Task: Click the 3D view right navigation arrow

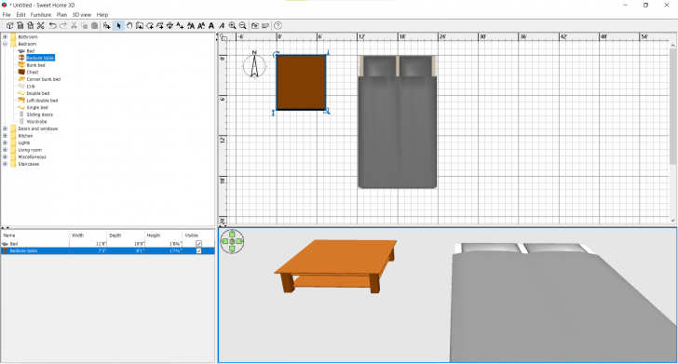Action: coord(239,241)
